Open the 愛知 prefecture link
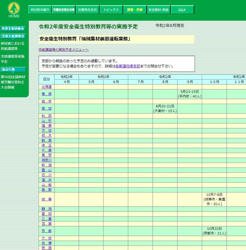The width and height of the screenshot is (246, 250). (x=47, y=214)
